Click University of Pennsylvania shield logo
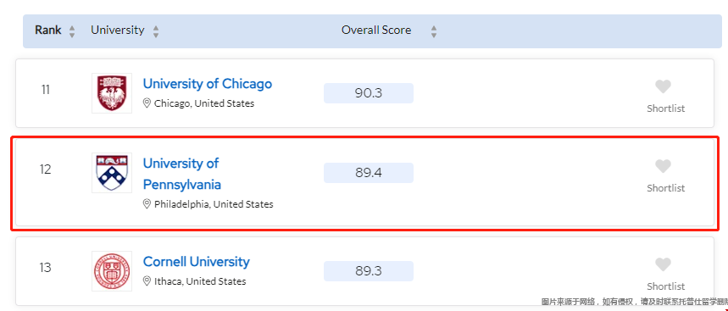 coord(112,173)
